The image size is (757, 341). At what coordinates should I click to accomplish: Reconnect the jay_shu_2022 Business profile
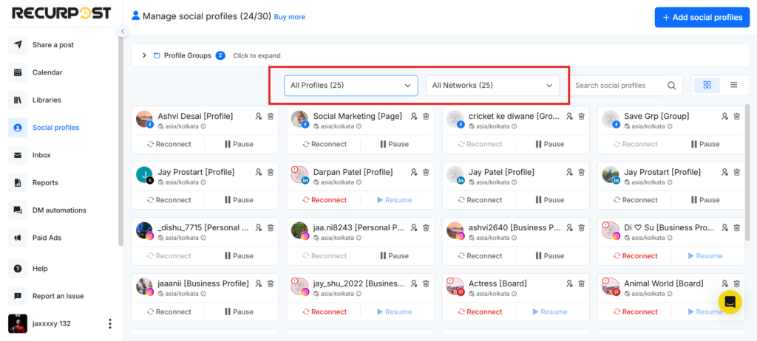coord(325,312)
